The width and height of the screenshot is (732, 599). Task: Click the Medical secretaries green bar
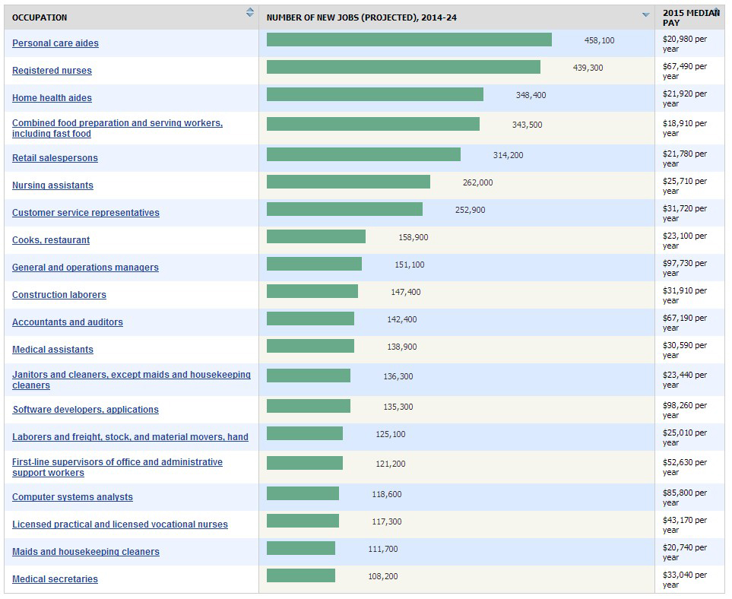(x=301, y=575)
